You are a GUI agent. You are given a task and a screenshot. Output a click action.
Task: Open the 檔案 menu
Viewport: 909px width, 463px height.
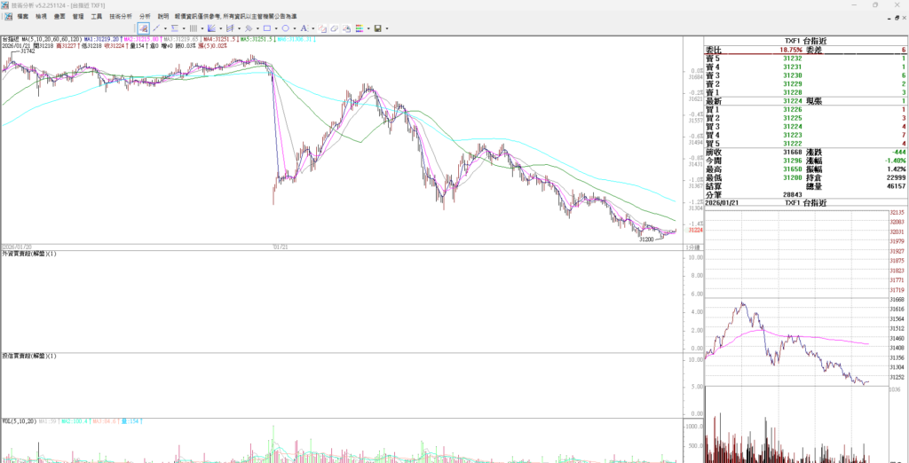[22, 16]
